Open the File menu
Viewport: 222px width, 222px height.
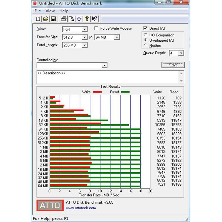click(37, 11)
